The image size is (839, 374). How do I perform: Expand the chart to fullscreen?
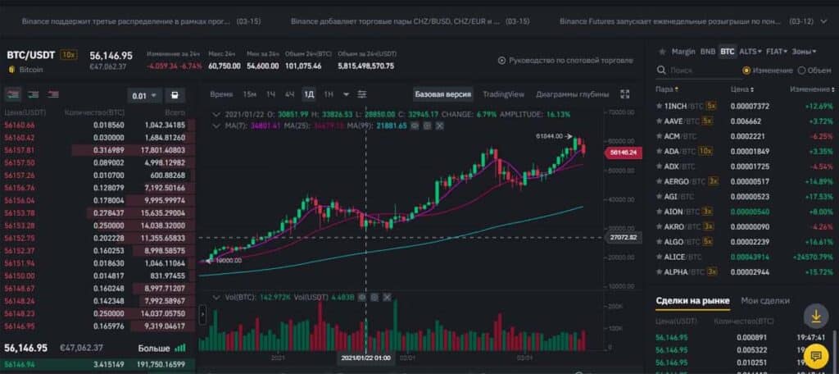624,94
